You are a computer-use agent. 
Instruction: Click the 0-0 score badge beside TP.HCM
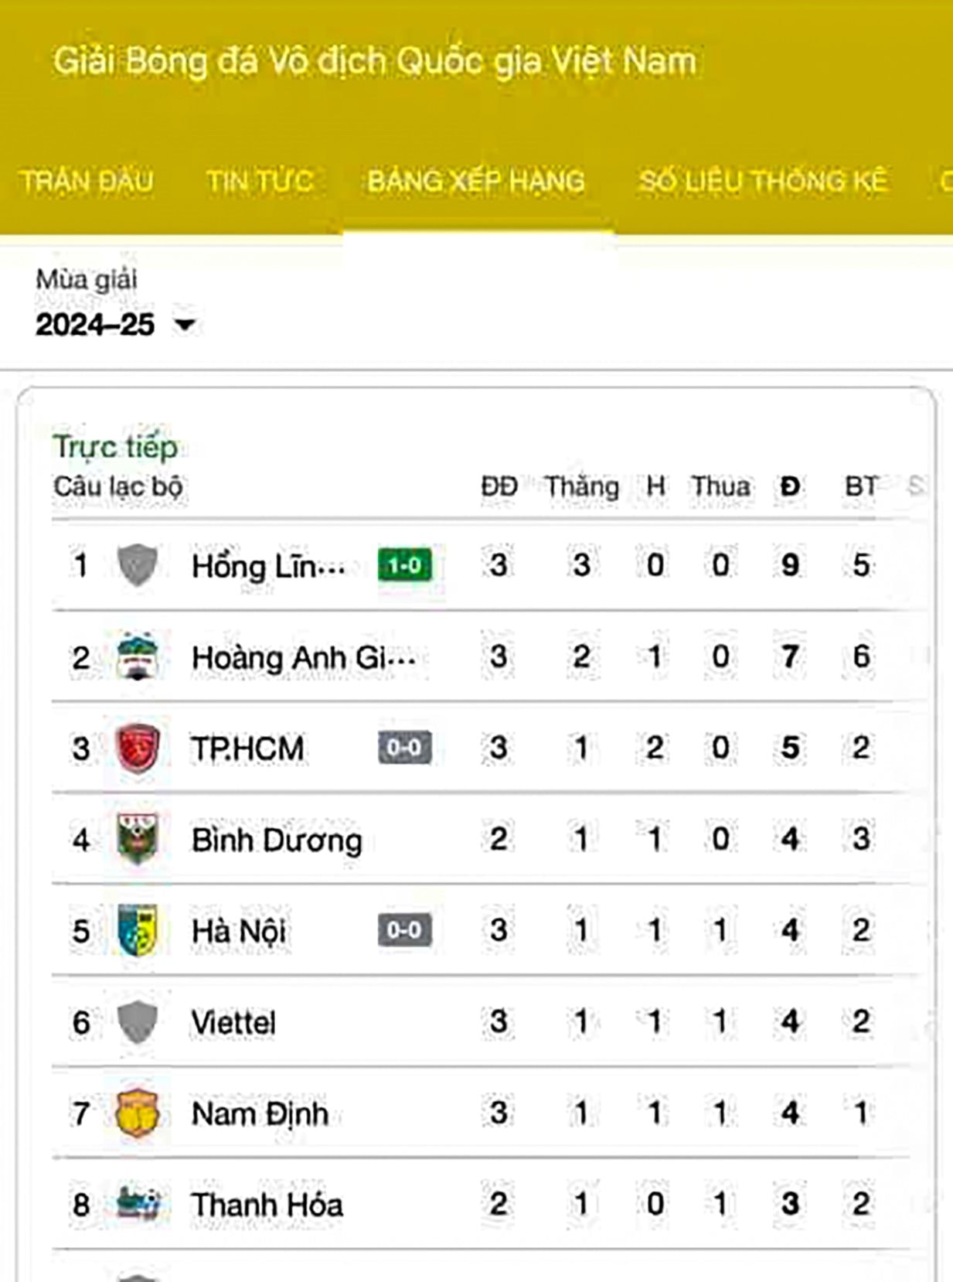405,748
